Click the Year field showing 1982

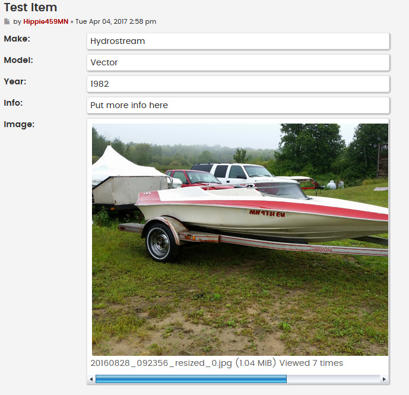click(238, 84)
